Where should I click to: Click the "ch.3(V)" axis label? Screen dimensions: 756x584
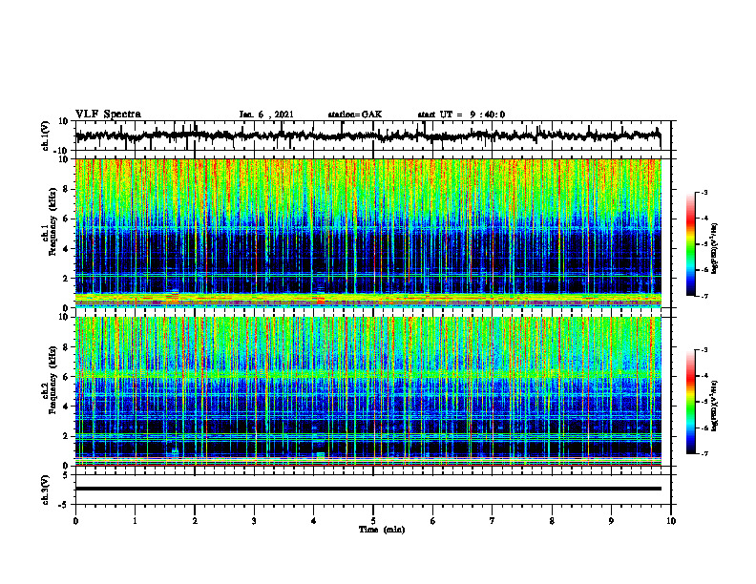pos(46,490)
